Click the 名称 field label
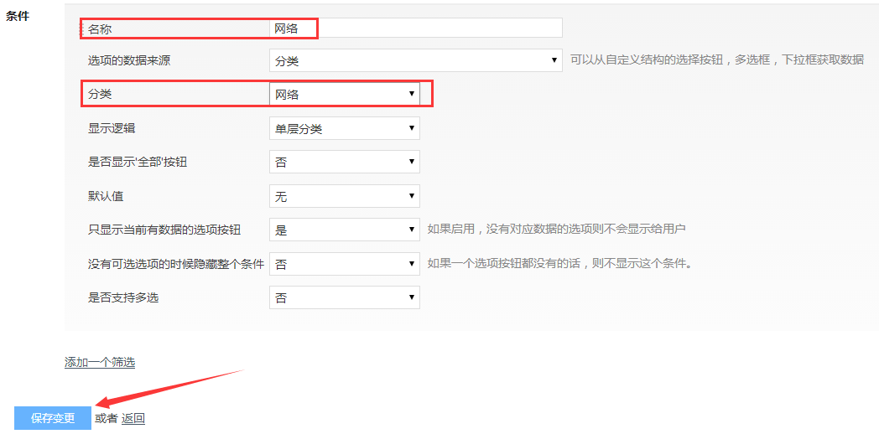The image size is (879, 434). 100,28
